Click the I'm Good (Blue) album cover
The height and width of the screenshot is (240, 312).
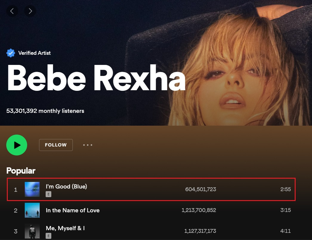(32, 189)
